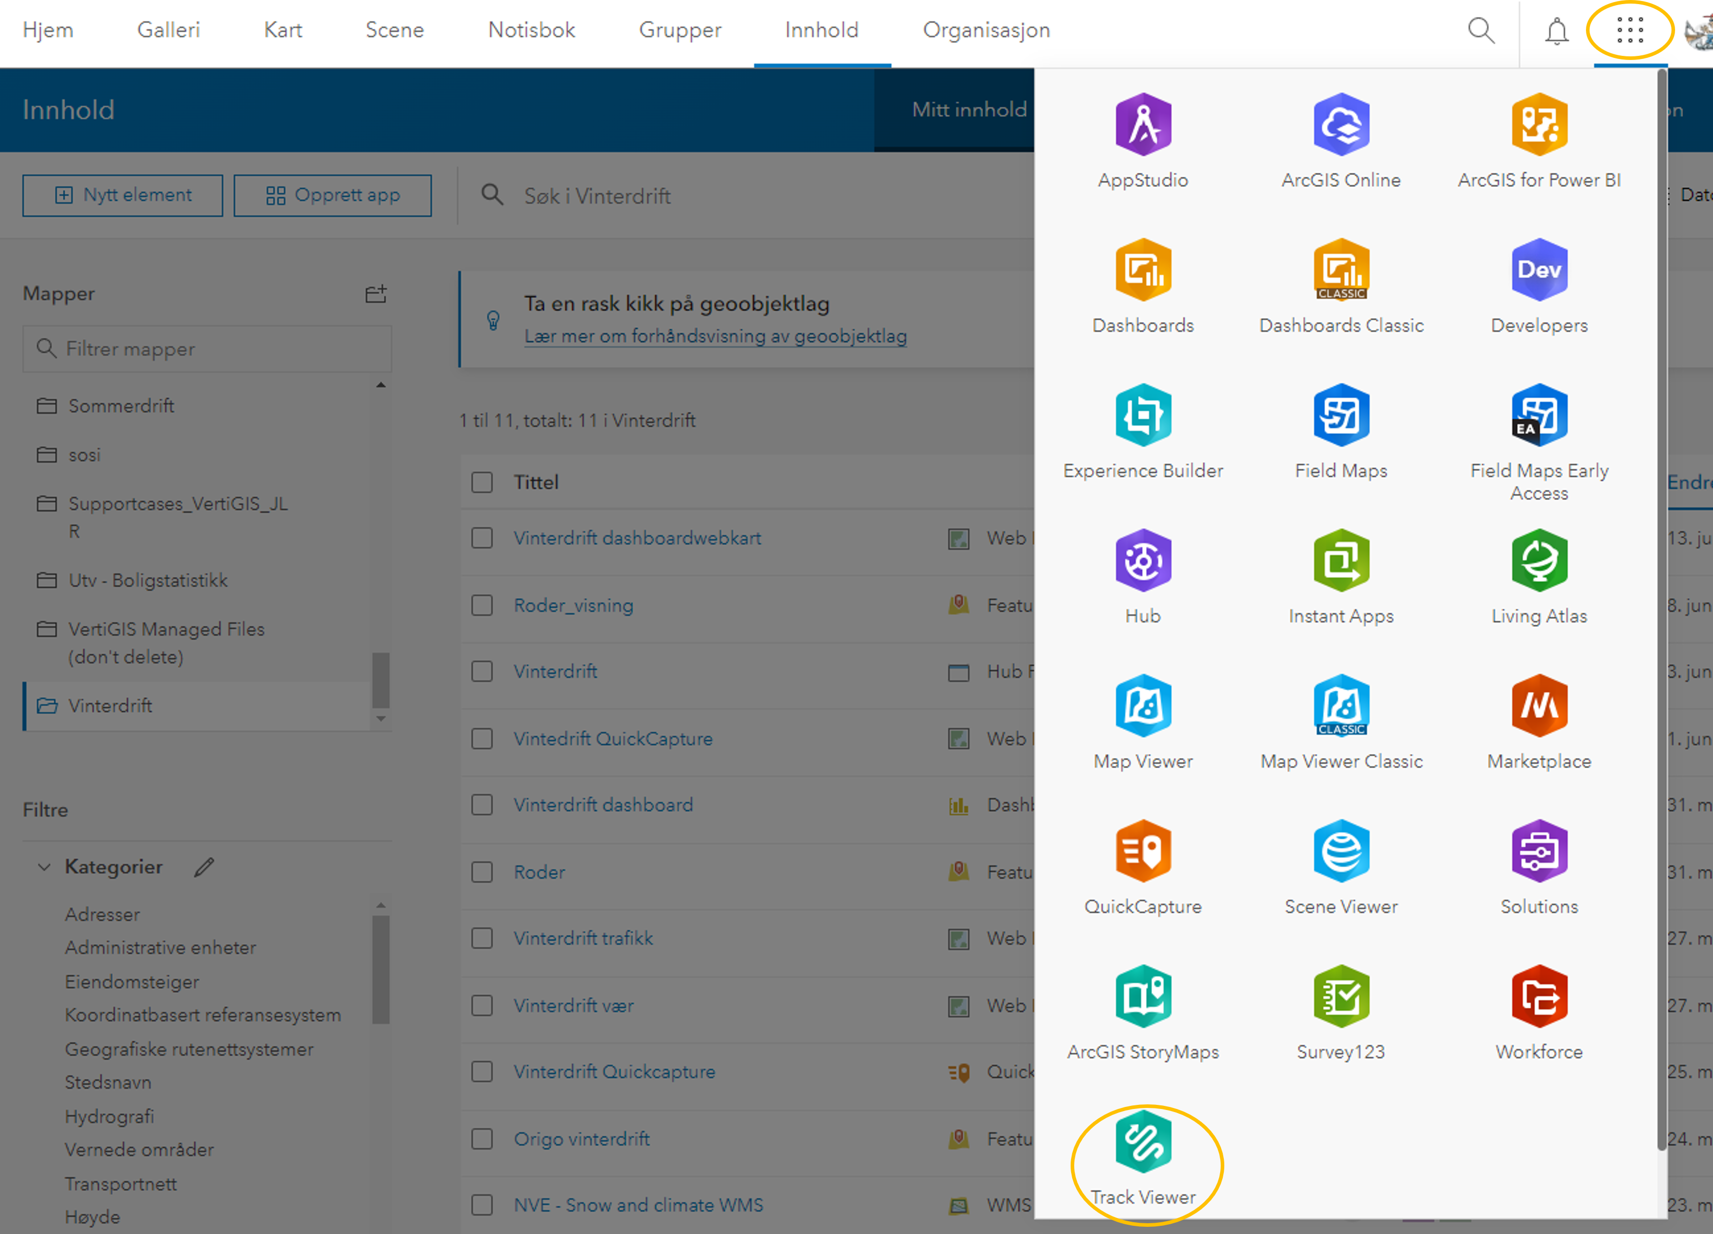This screenshot has width=1713, height=1234.
Task: Open notifications bell
Action: coord(1556,31)
